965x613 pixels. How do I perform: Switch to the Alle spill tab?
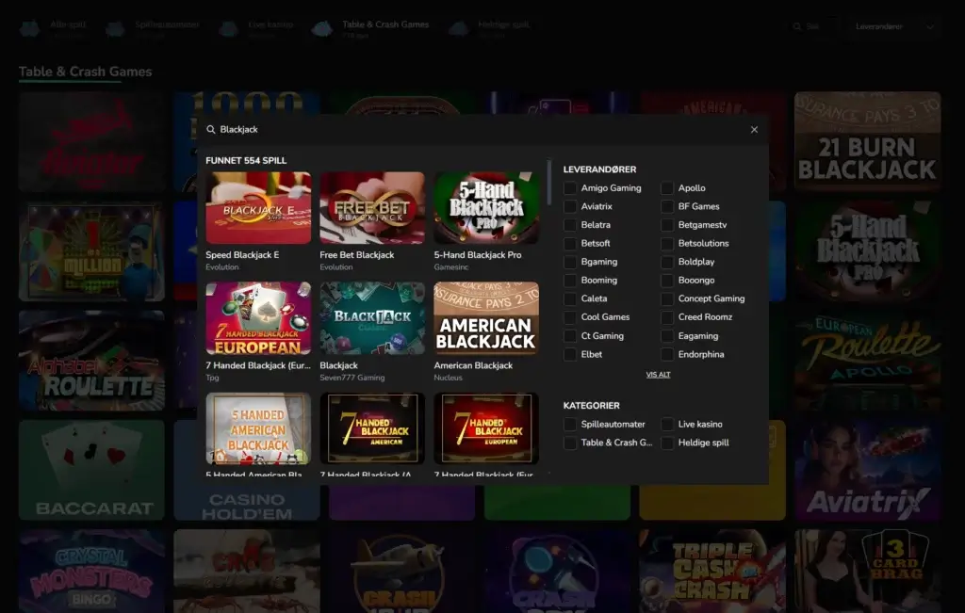[56, 27]
